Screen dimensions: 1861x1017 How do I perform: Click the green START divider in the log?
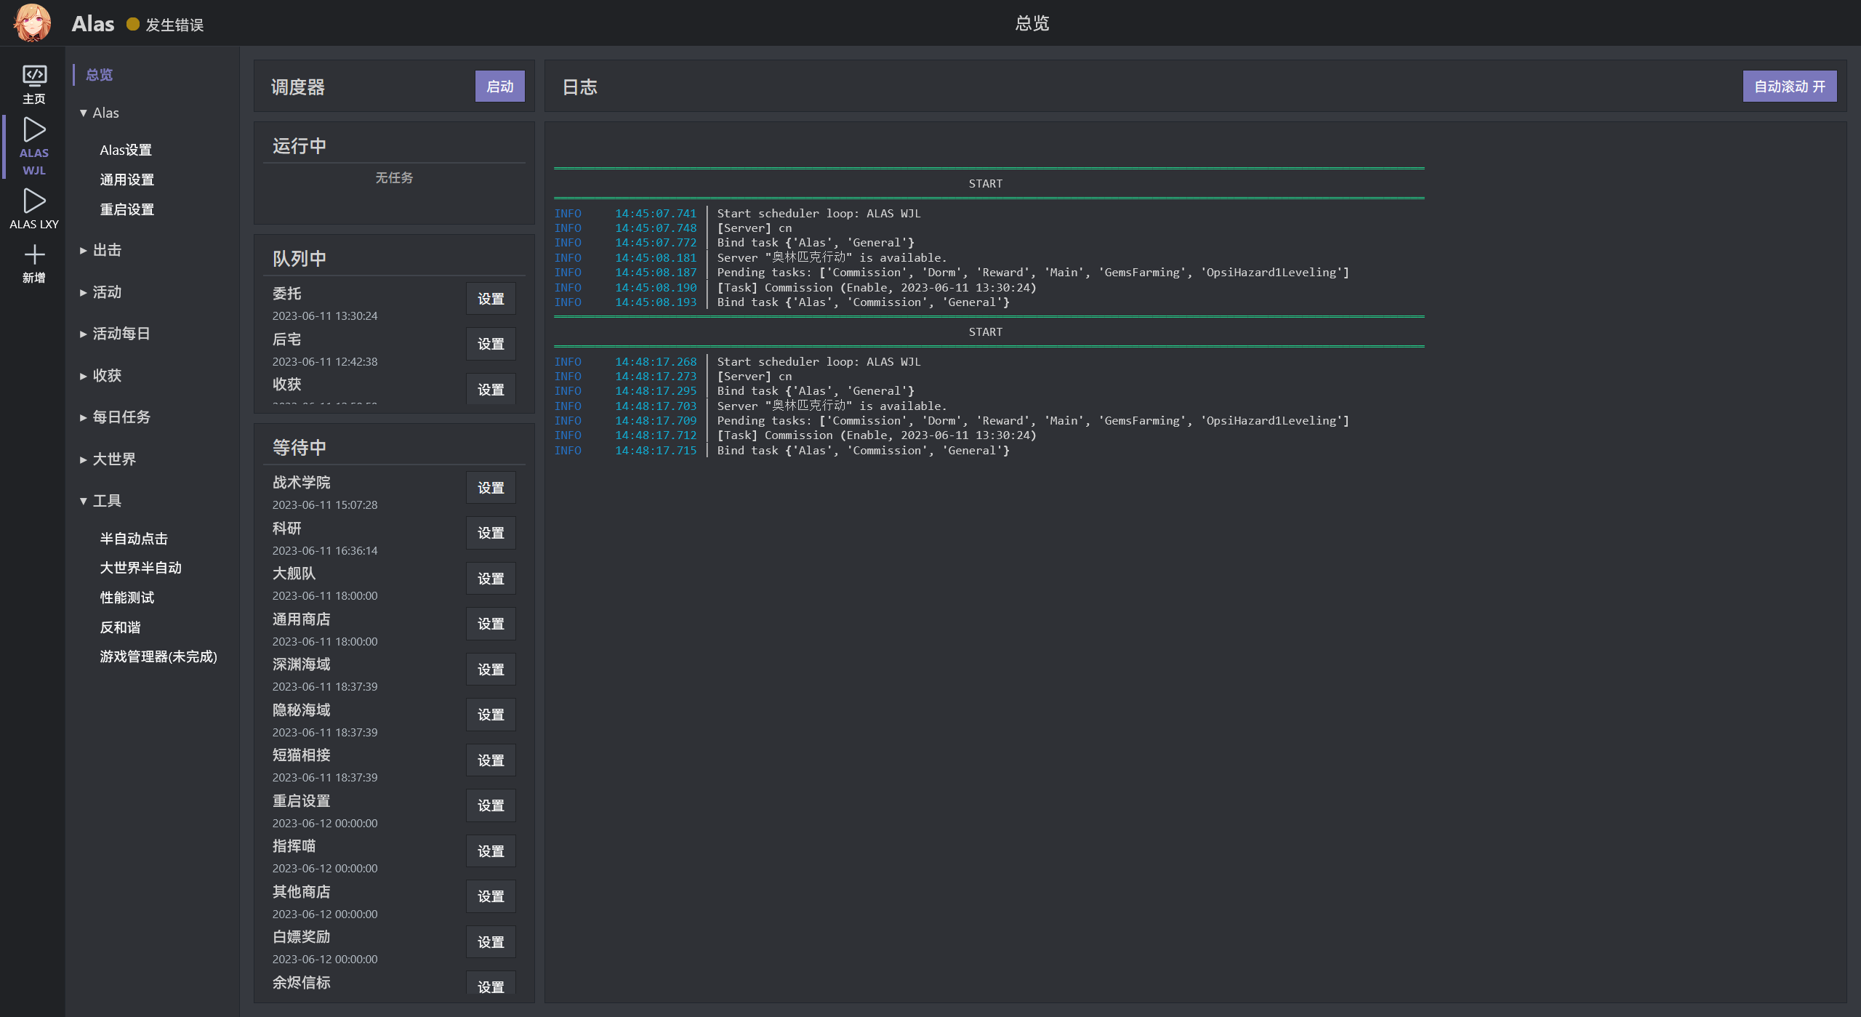[986, 183]
